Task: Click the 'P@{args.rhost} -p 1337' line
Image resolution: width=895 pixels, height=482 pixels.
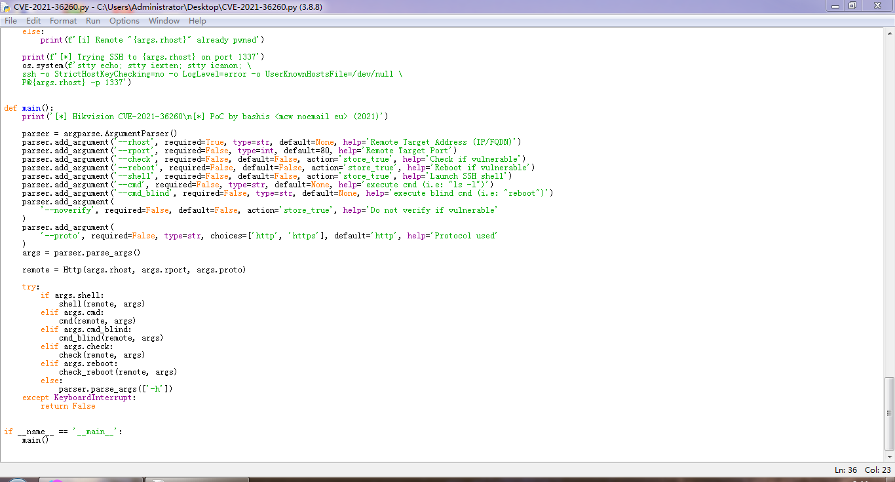Action: (77, 83)
